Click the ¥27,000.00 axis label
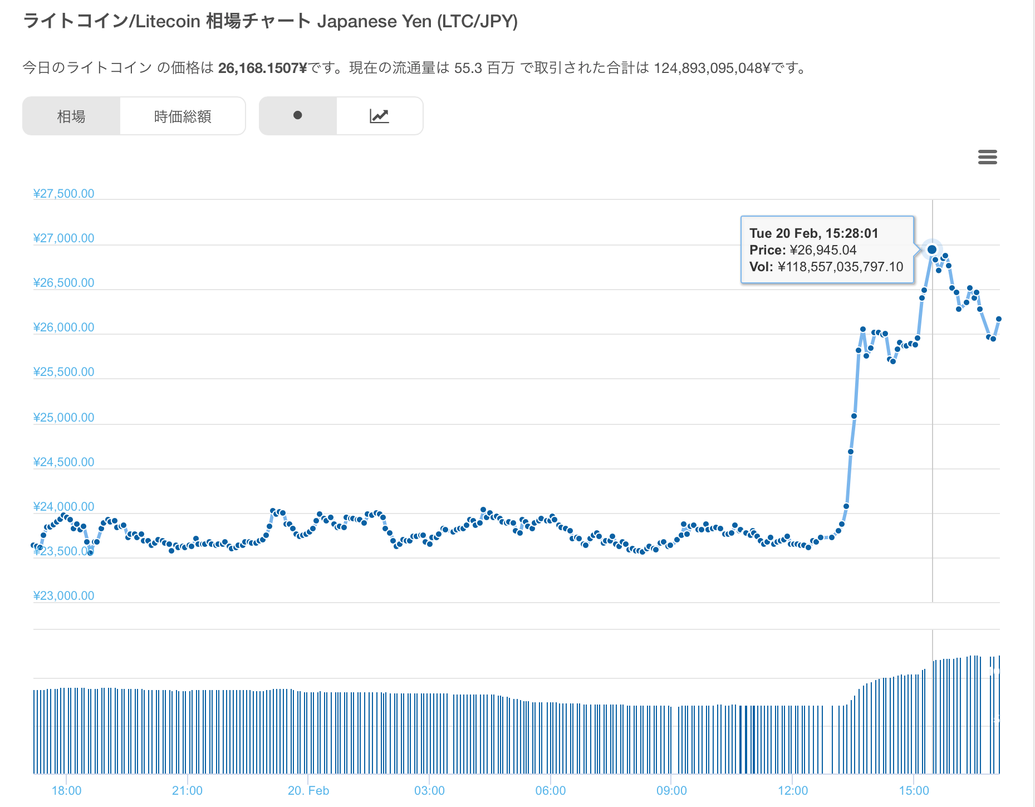Image resolution: width=1035 pixels, height=807 pixels. tap(63, 238)
